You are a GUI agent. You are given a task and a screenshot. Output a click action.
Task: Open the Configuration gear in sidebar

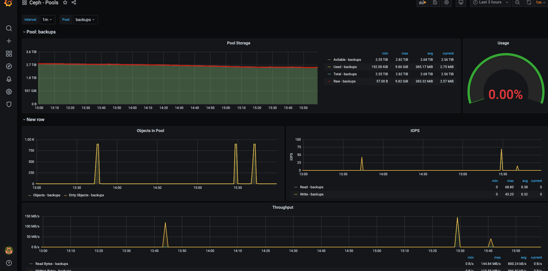tap(9, 92)
